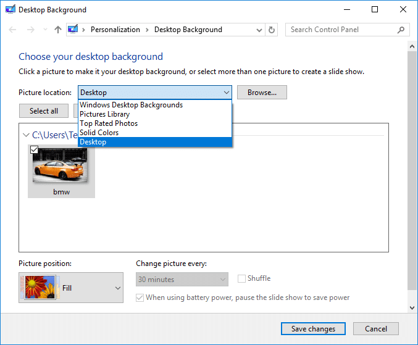Minimize the Desktop Background window
The image size is (418, 345).
pyautogui.click(x=347, y=10)
